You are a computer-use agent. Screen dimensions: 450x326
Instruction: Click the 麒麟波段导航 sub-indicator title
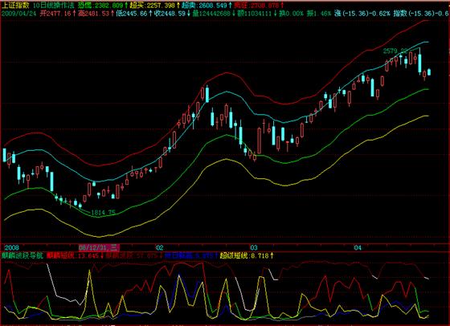click(22, 255)
